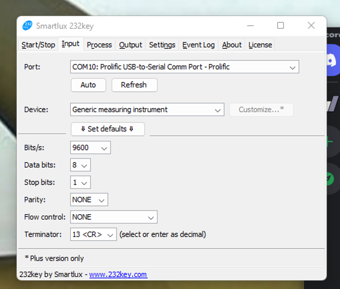Open the Discord icon behind the window
The image size is (340, 289).
(x=333, y=60)
